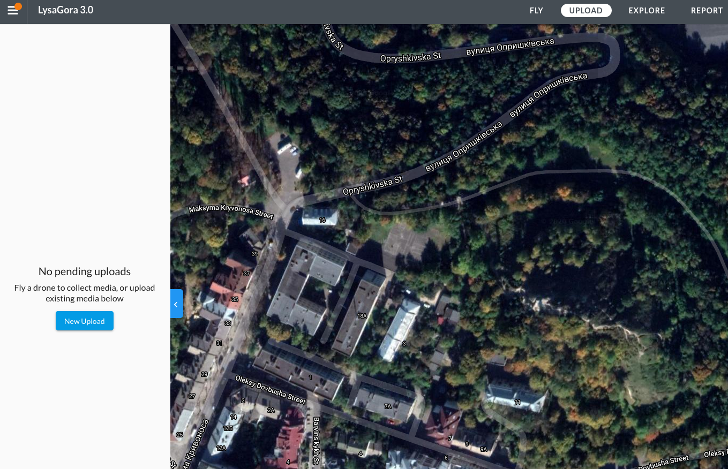Click the Barvinskykh St street label
Image resolution: width=728 pixels, height=469 pixels.
[x=315, y=440]
